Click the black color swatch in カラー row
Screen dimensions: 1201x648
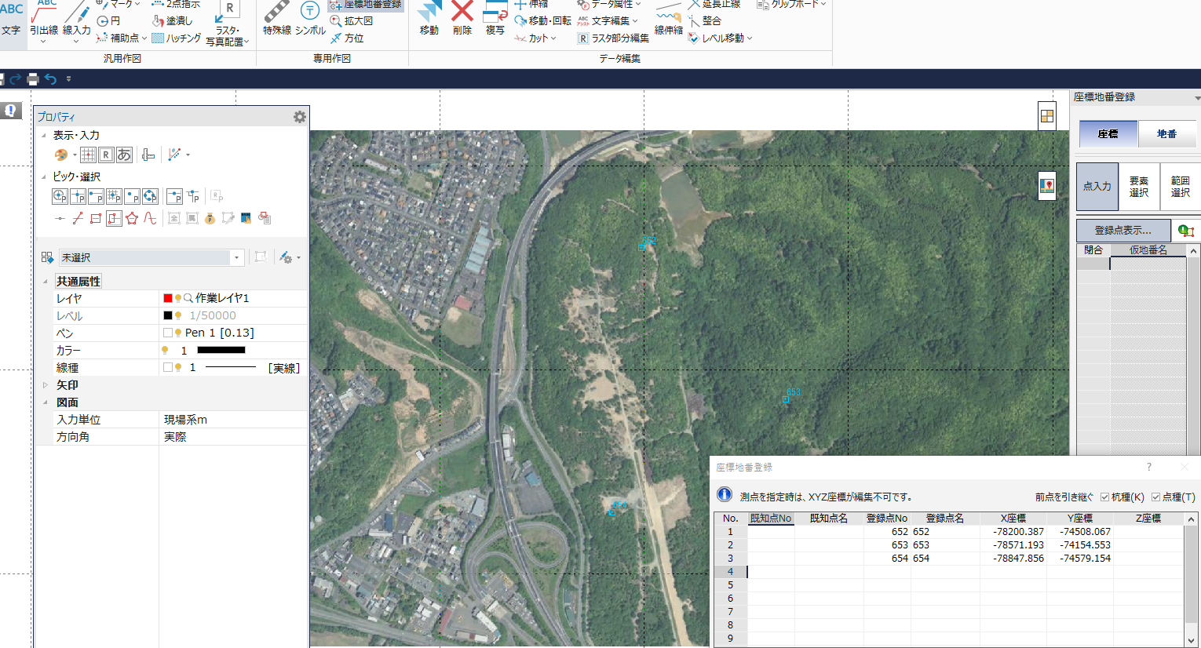coord(221,351)
